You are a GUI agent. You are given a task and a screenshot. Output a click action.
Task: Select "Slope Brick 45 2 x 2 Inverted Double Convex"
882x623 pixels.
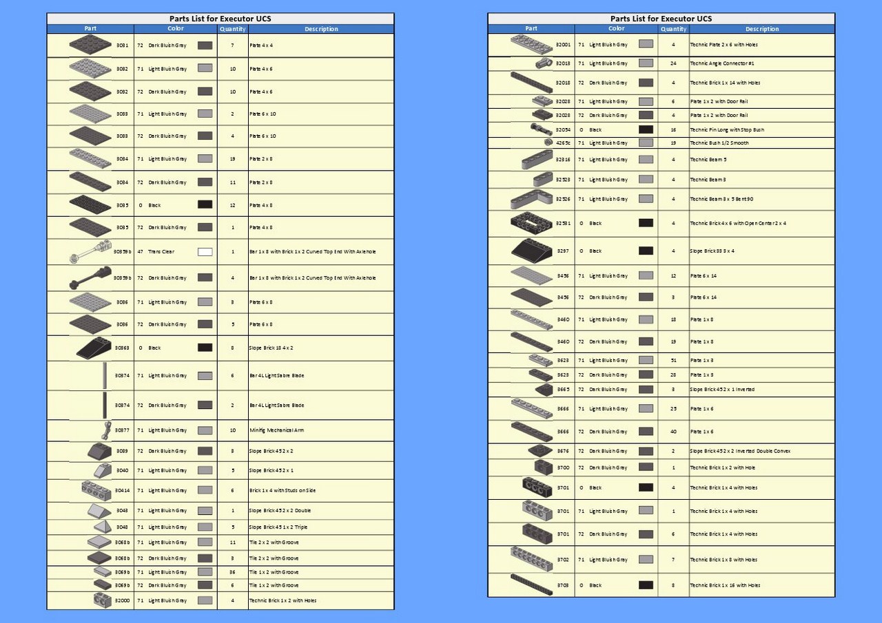click(740, 451)
